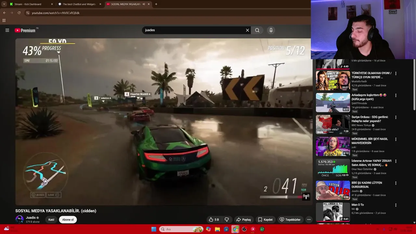416x234 pixels.
Task: Click the video title SOSYAL MEDYA YASAKLANABİLİR
Action: click(x=56, y=211)
